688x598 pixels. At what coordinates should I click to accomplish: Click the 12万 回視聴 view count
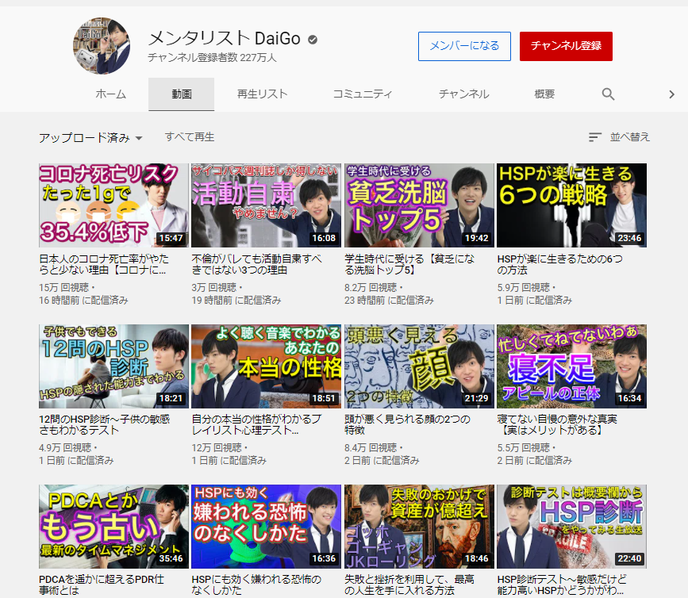click(x=217, y=447)
